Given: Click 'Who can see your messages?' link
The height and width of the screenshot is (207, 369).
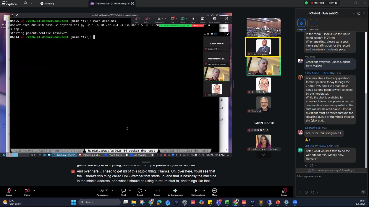Looking at the screenshot, I should (x=326, y=170).
